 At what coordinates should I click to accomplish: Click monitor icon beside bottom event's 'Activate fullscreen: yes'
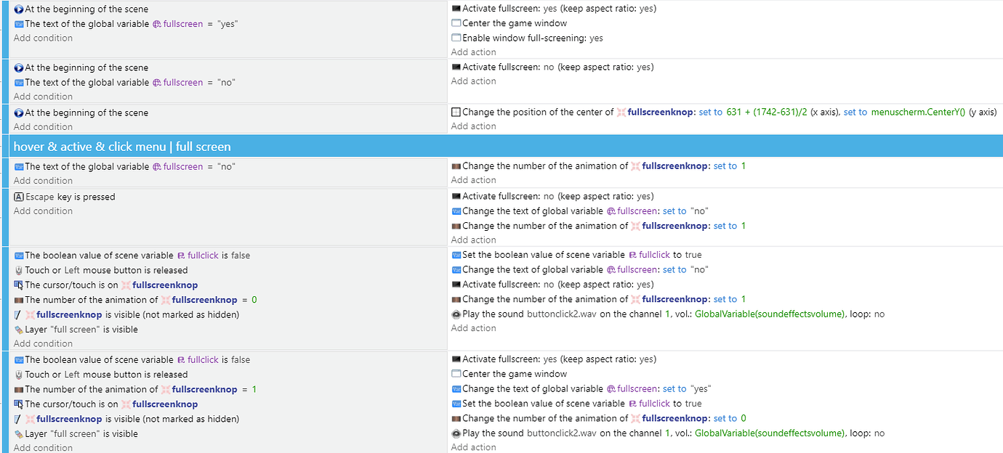click(456, 359)
